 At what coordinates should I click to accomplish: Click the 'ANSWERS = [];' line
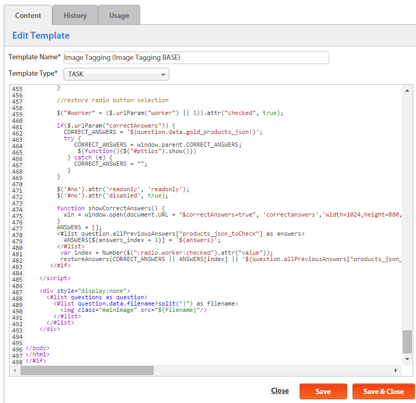[79, 227]
